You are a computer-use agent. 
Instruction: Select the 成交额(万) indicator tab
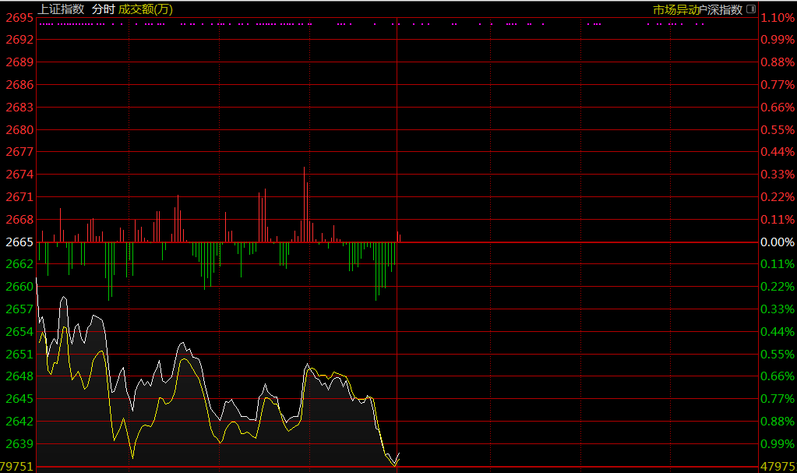(x=146, y=9)
